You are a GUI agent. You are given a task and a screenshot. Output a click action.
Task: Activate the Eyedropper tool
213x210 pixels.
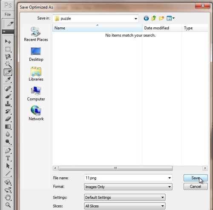8,80
